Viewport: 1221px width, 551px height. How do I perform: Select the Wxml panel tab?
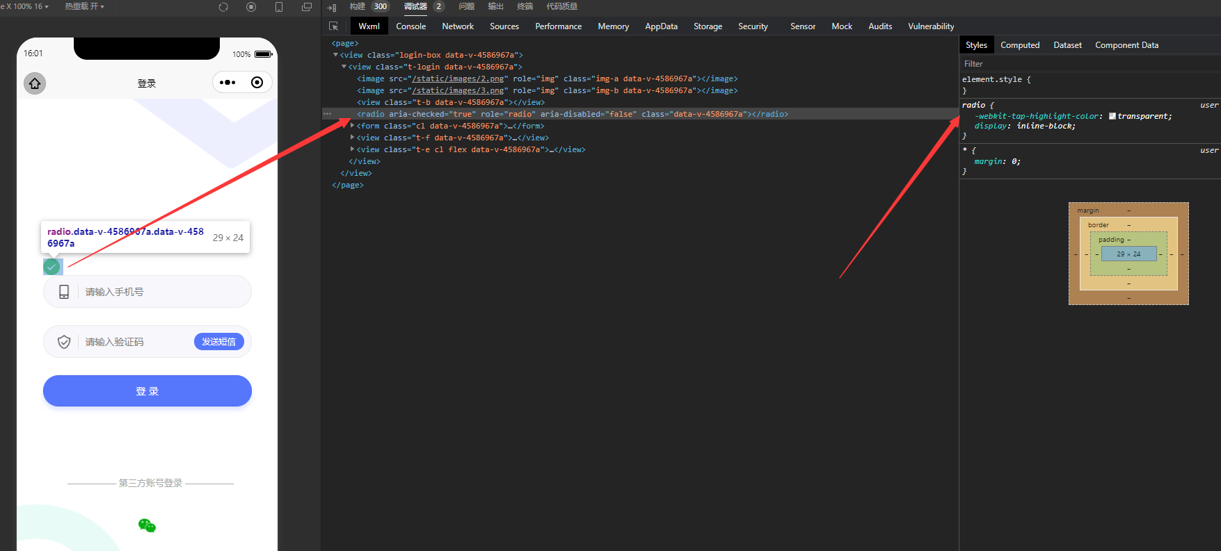tap(369, 26)
